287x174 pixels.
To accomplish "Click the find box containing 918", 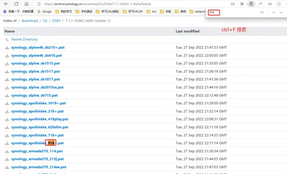I will click(214, 13).
